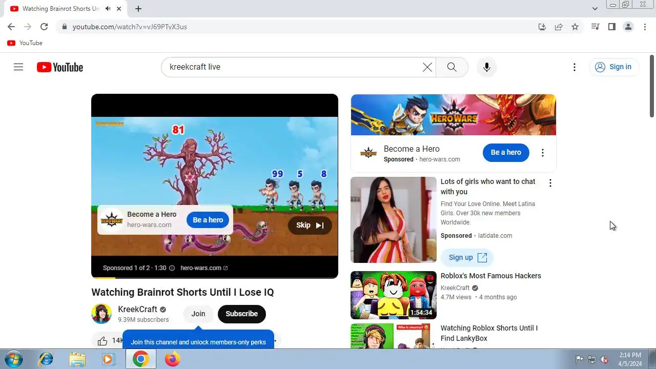The height and width of the screenshot is (369, 656).
Task: Mute the tab via speaker icon
Action: (108, 9)
